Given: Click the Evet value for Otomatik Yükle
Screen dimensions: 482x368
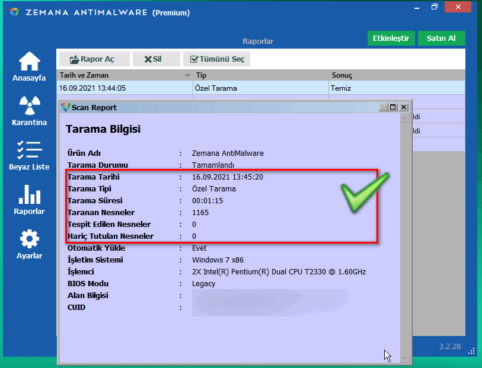Looking at the screenshot, I should 199,248.
